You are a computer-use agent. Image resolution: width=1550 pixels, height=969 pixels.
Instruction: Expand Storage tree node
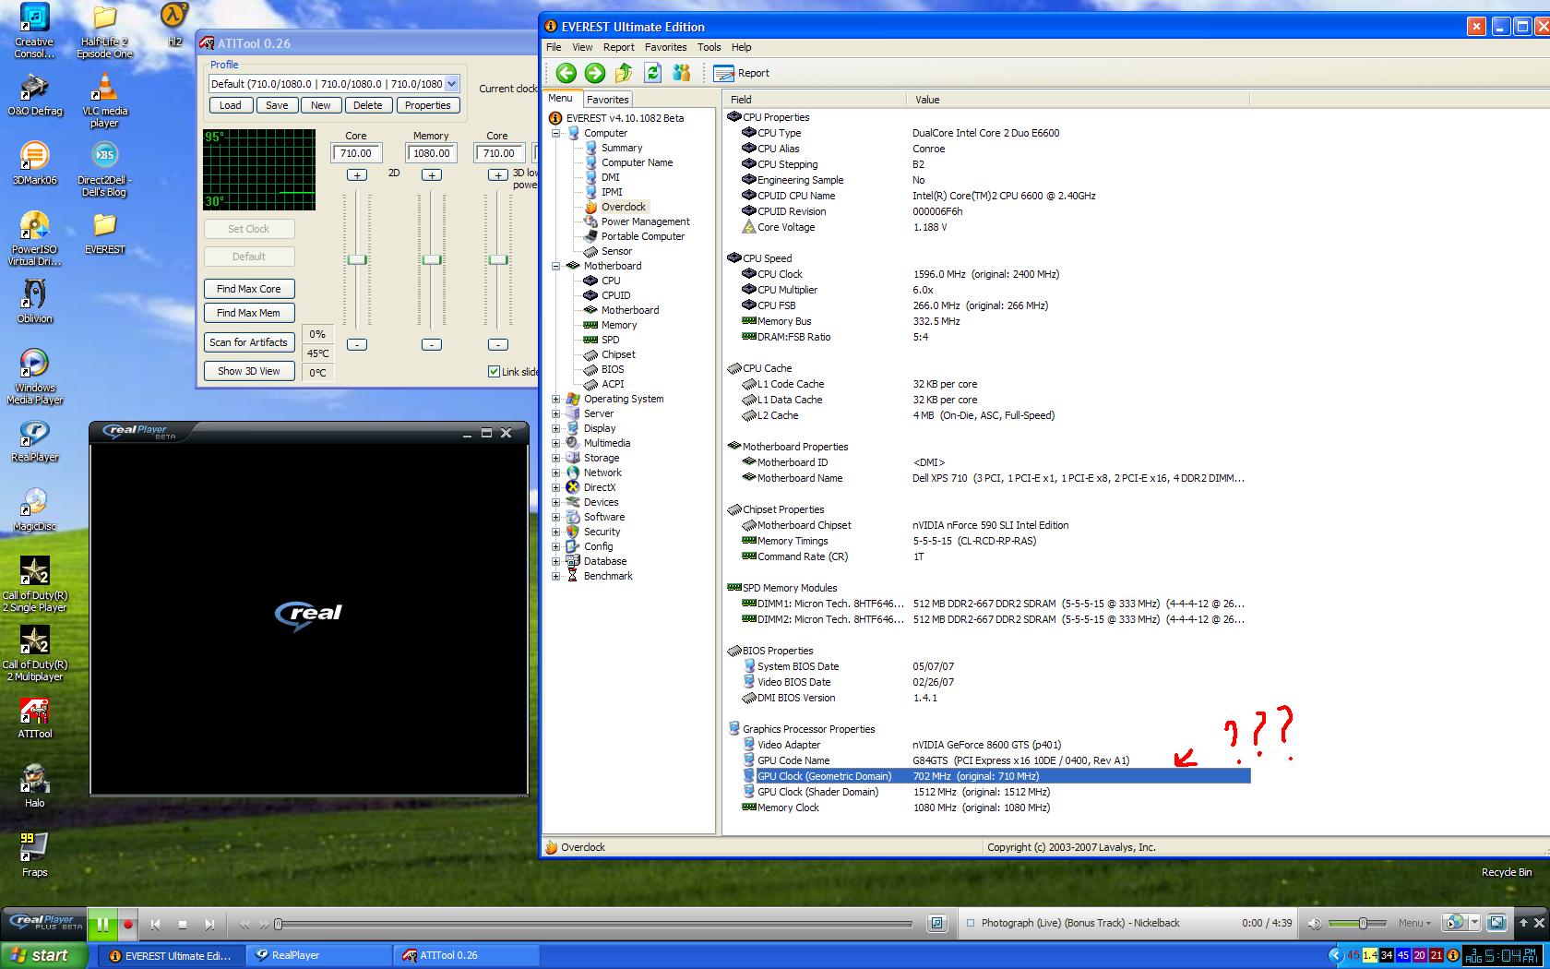point(555,458)
